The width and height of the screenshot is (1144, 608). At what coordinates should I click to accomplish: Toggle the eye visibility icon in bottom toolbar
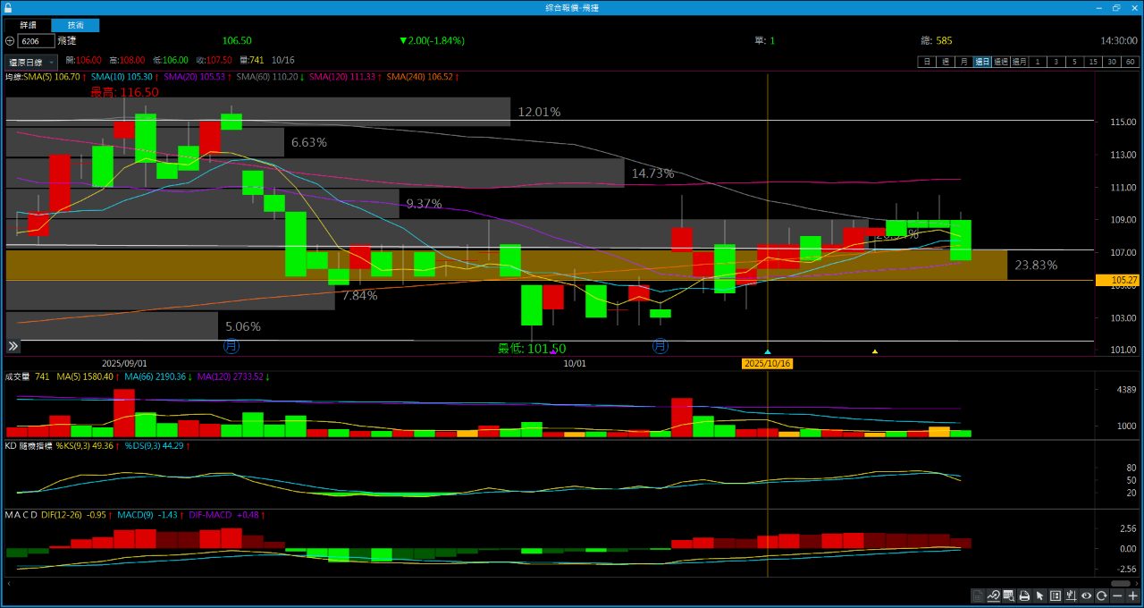tap(1087, 595)
